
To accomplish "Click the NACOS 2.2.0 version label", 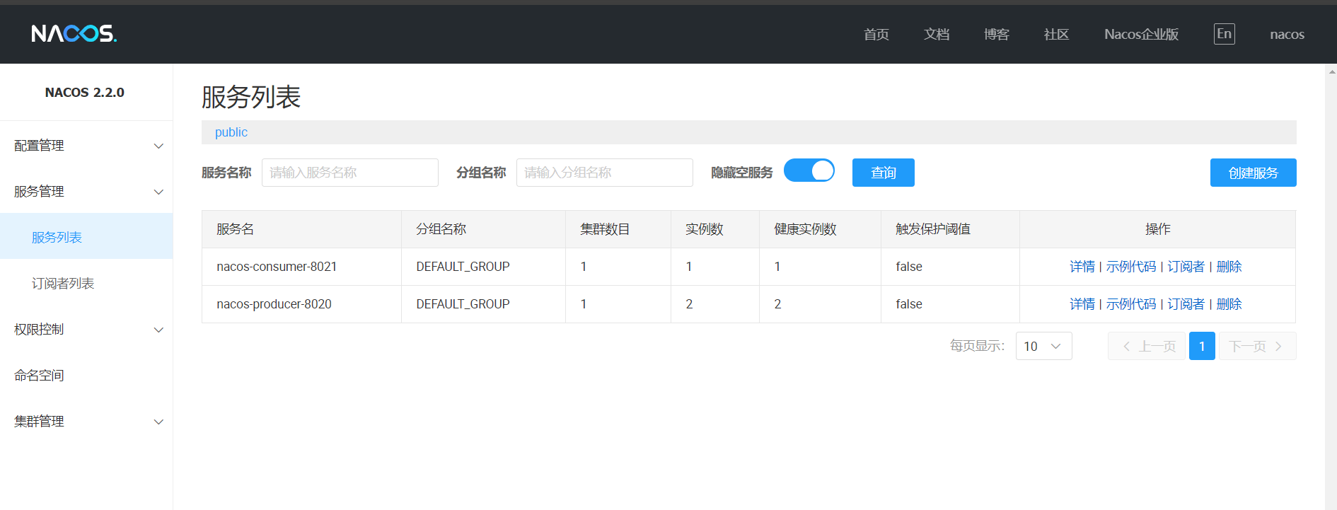I will click(x=85, y=93).
